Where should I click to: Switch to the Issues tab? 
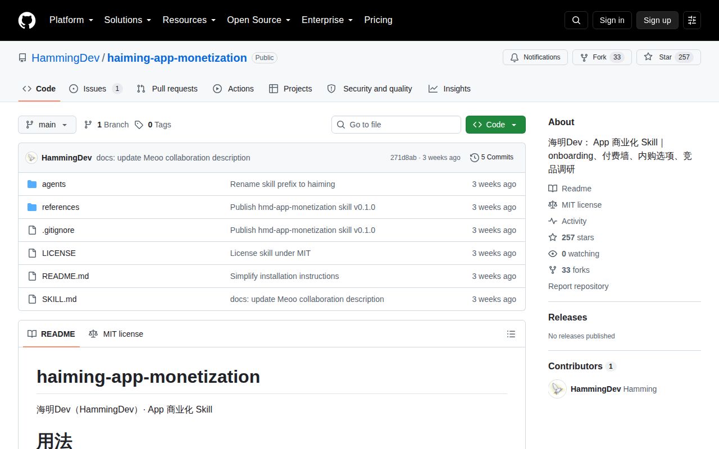(x=95, y=89)
